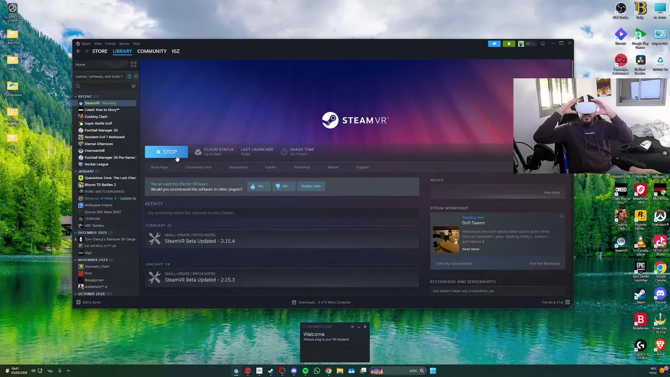Image resolution: width=670 pixels, height=377 pixels.
Task: Select Geometry Dash in the library
Action: tap(97, 267)
